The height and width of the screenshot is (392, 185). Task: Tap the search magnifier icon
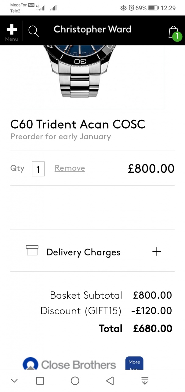click(x=33, y=31)
